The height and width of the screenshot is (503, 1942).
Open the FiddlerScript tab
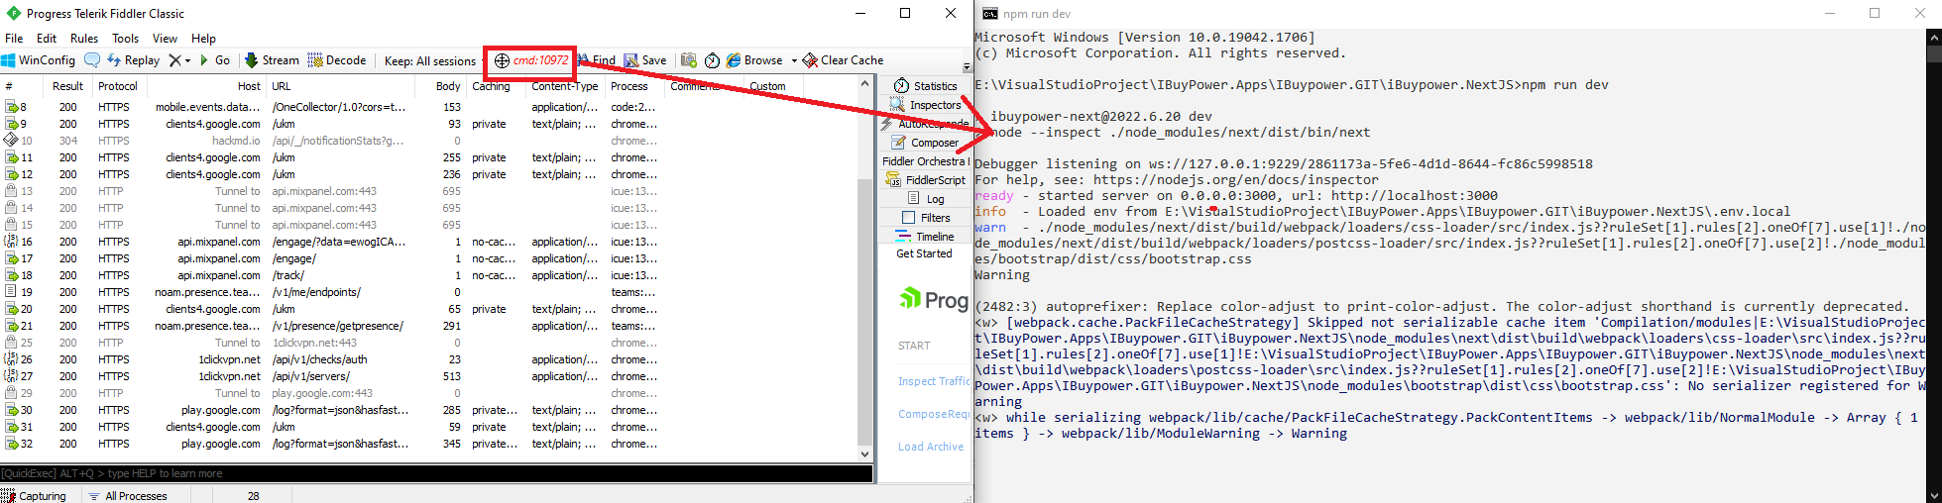926,180
